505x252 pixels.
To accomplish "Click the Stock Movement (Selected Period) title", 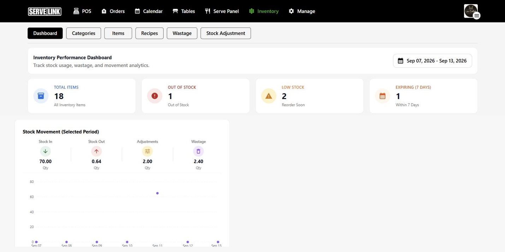I will tap(61, 132).
